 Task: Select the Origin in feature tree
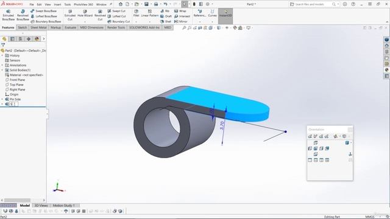point(12,95)
